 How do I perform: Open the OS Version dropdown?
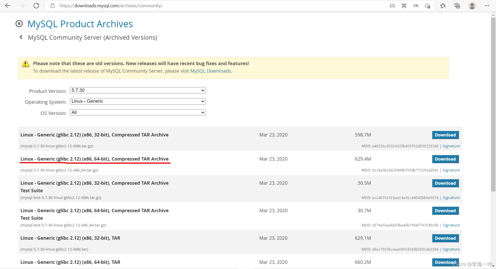(138, 112)
